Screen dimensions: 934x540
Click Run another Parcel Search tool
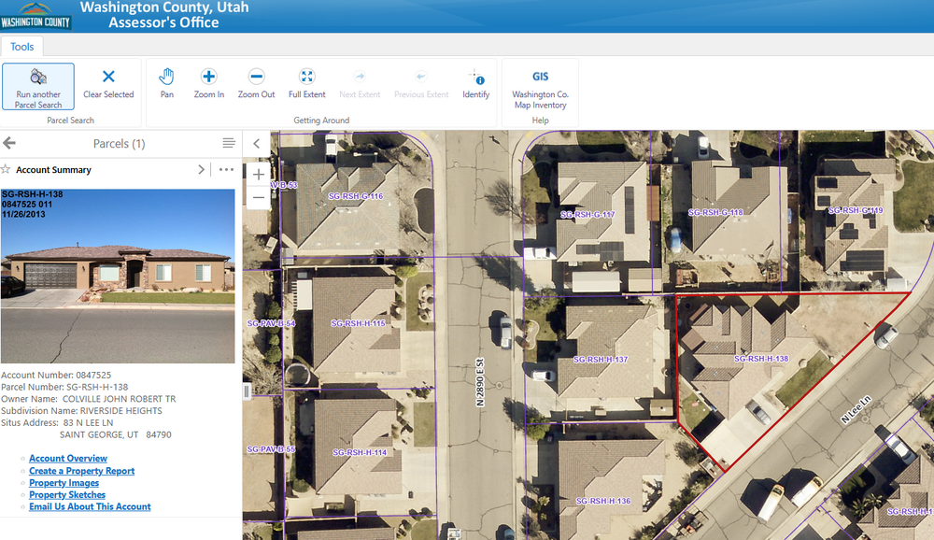(38, 87)
